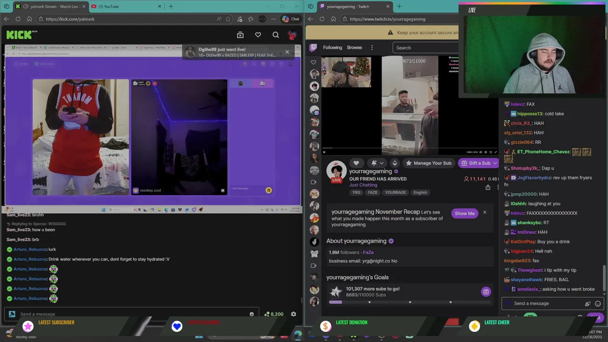Expand notification bell dropdown for yourragegaming

[381, 163]
